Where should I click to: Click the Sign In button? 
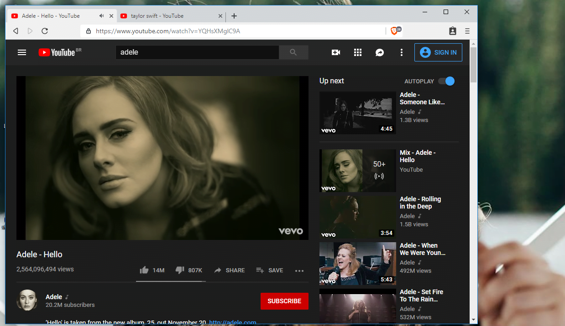438,52
